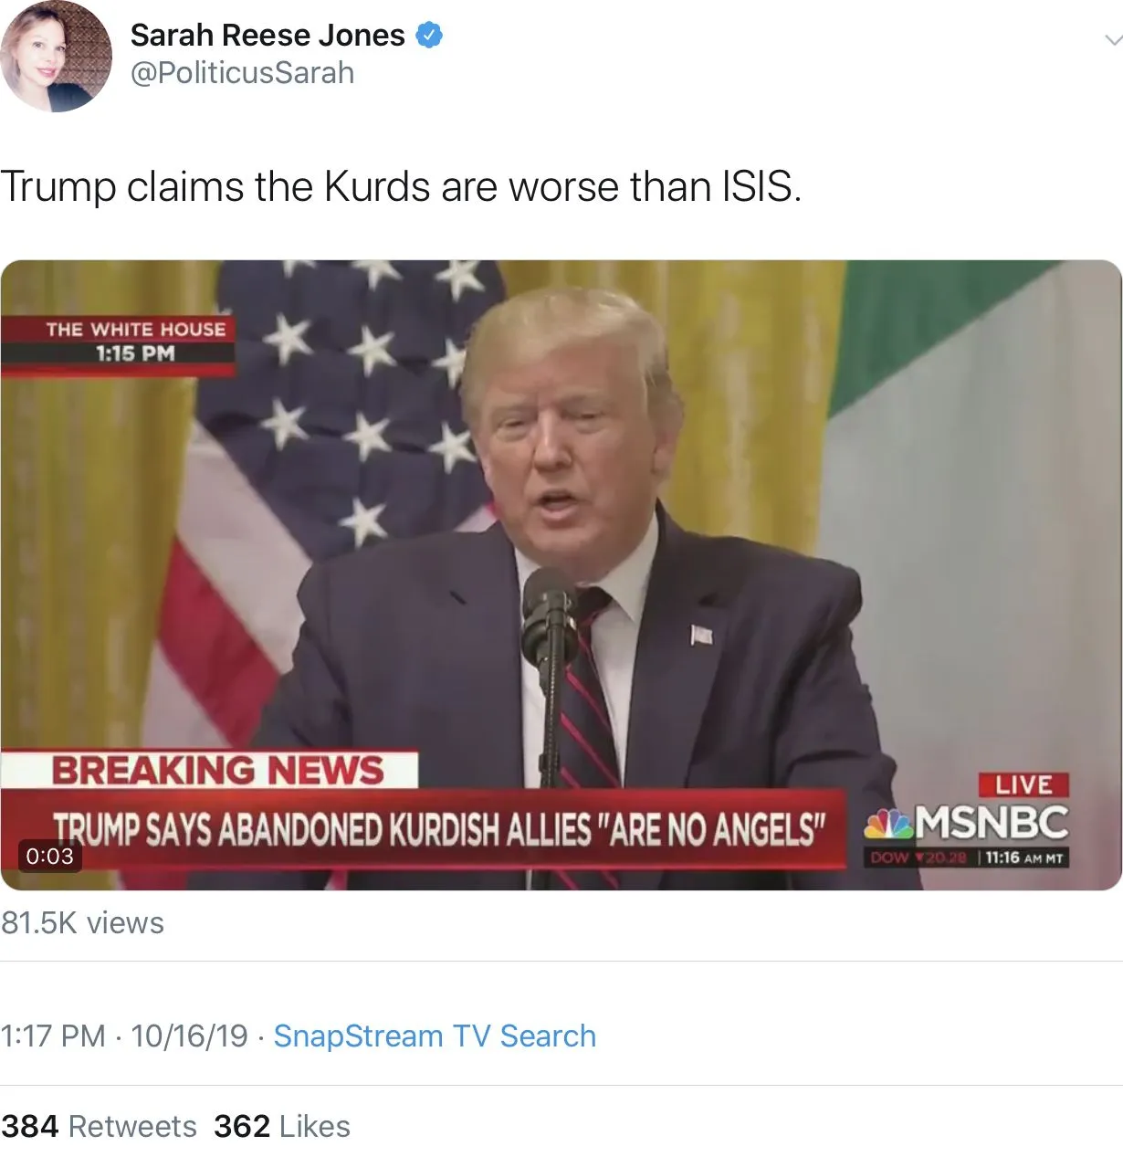Open the 1:17 PM tweet timestamp
1123x1157 pixels.
point(53,1036)
